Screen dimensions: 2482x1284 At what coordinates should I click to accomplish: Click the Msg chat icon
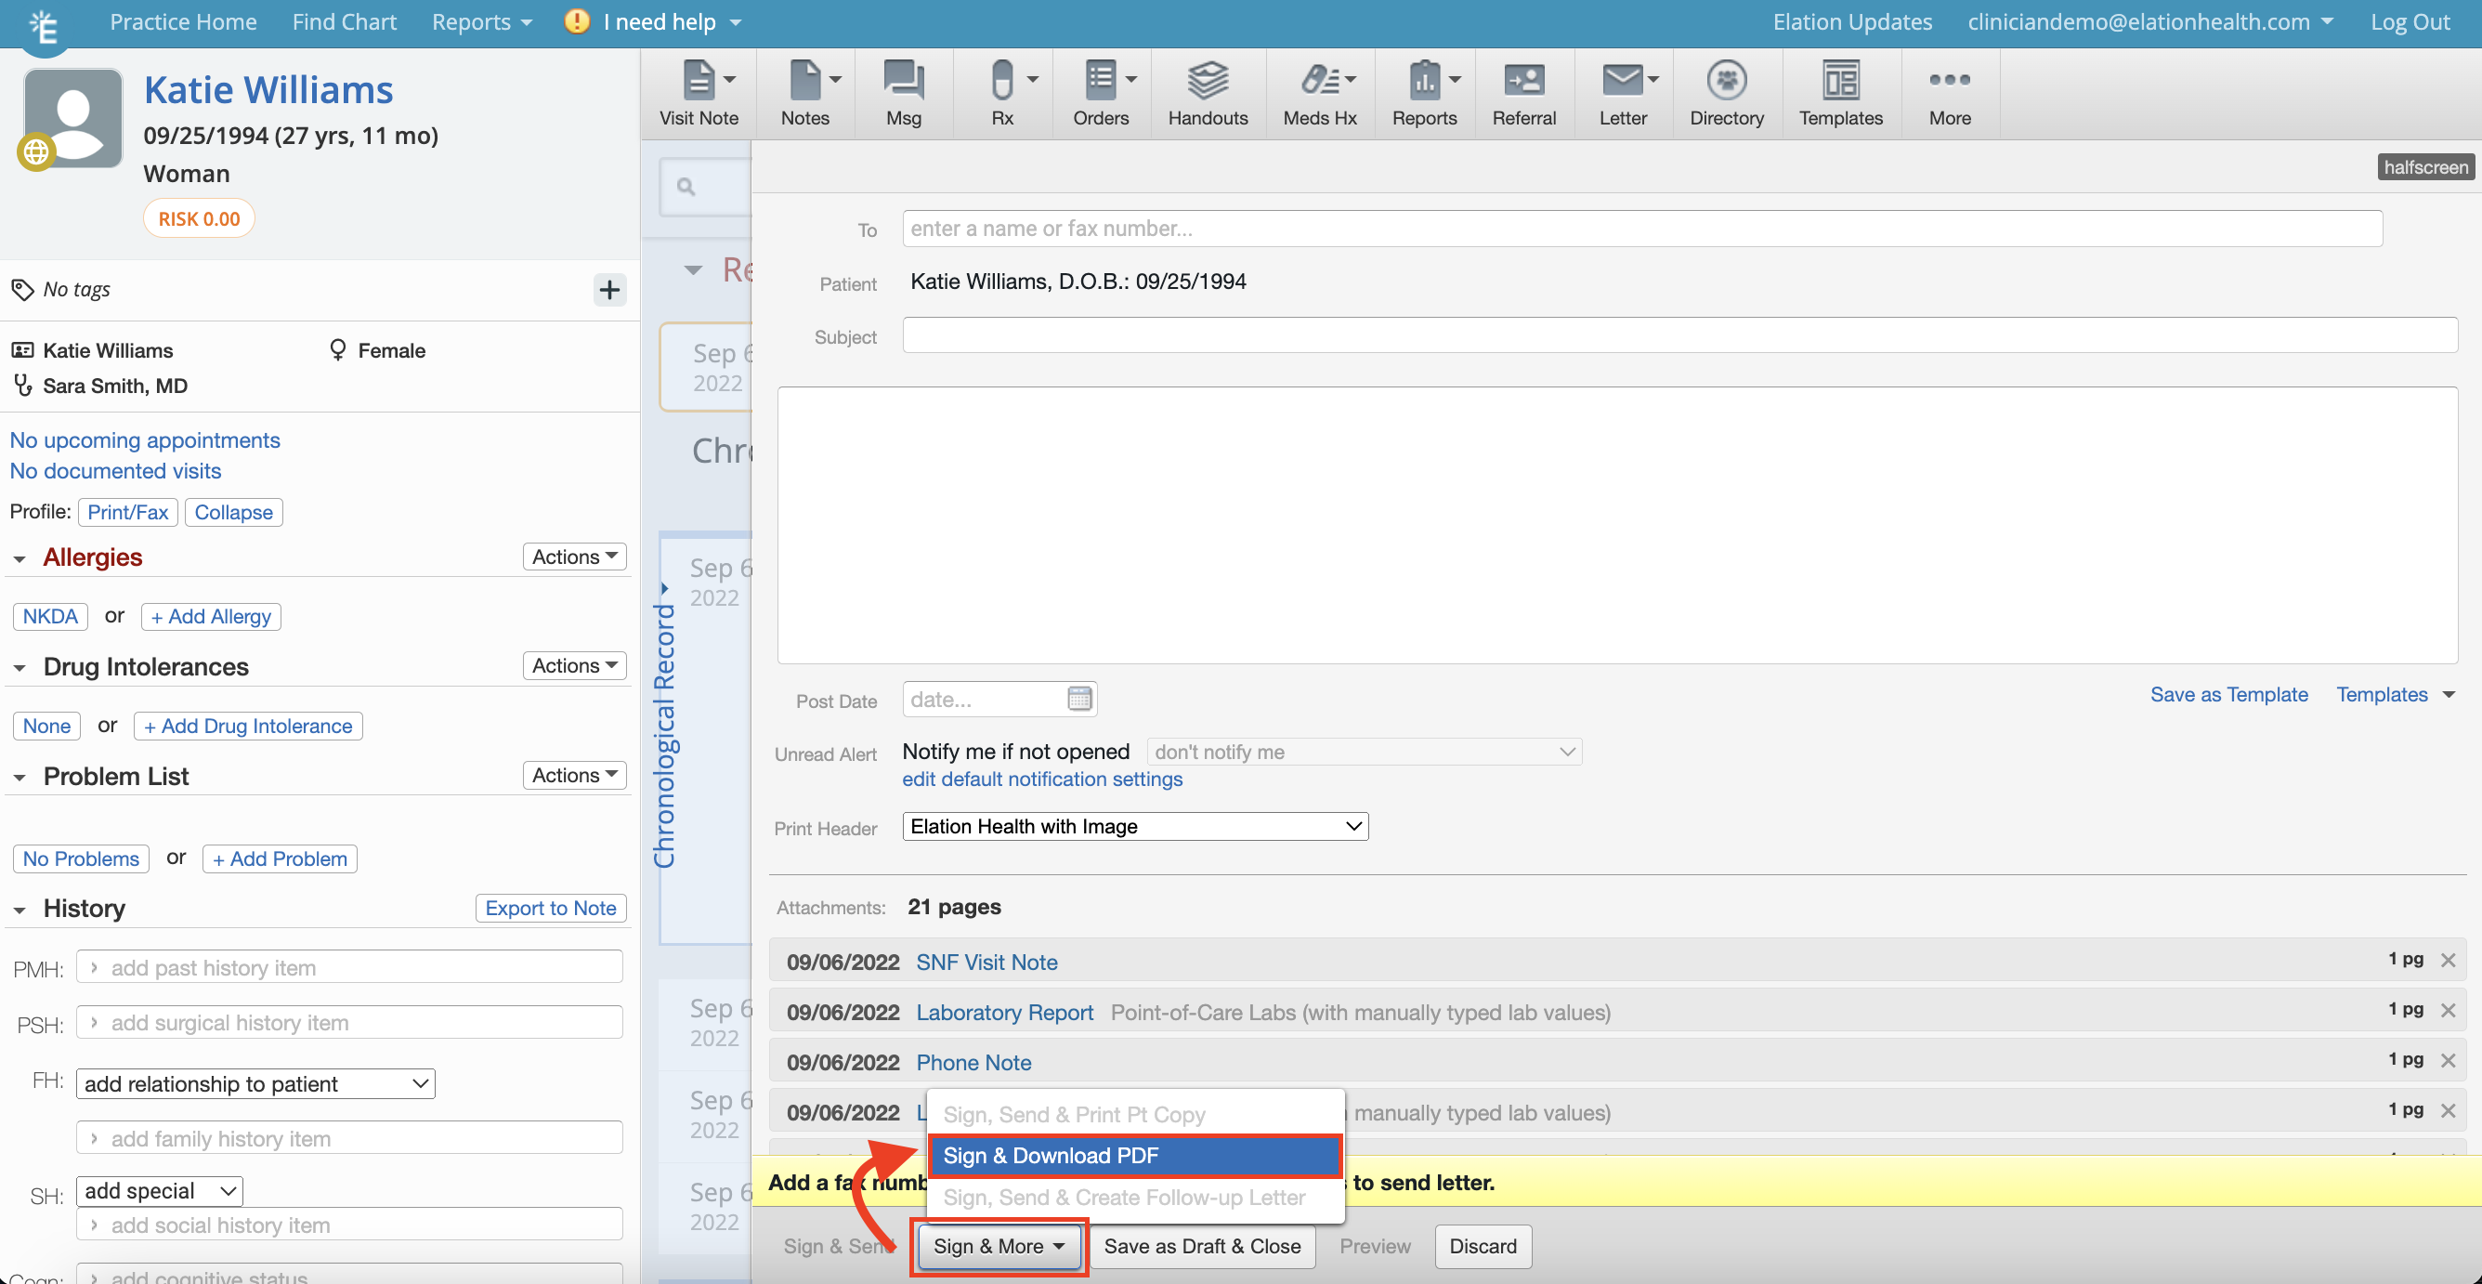tap(903, 81)
